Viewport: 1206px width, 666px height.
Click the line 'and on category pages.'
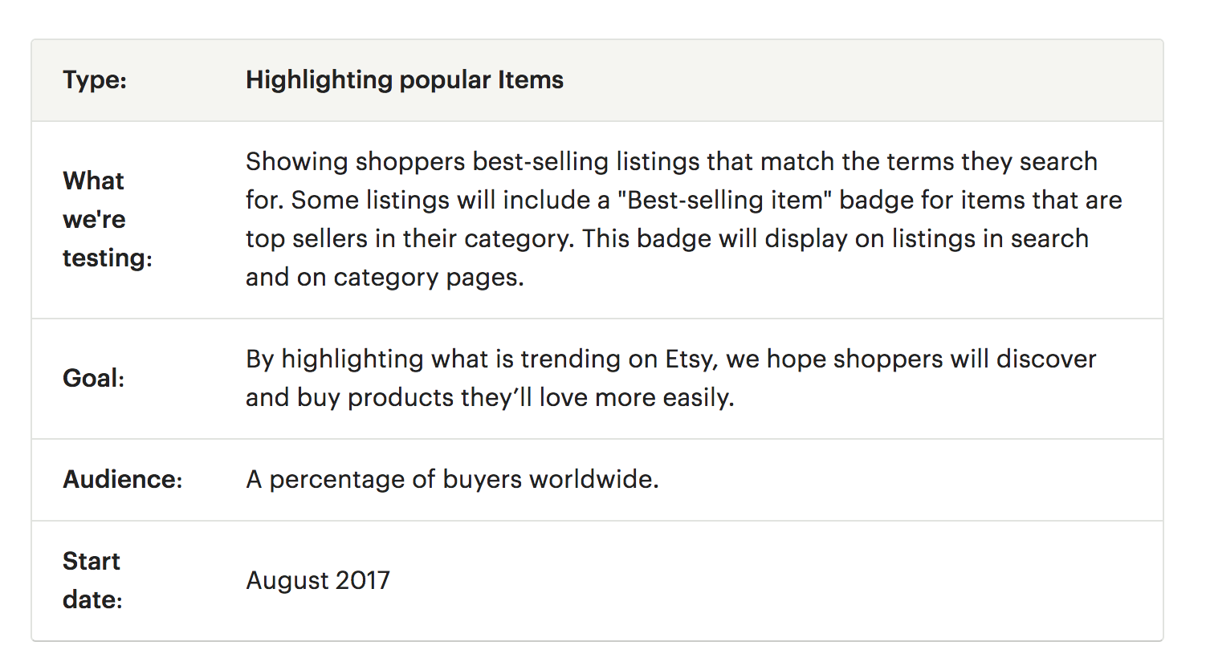[x=385, y=278]
